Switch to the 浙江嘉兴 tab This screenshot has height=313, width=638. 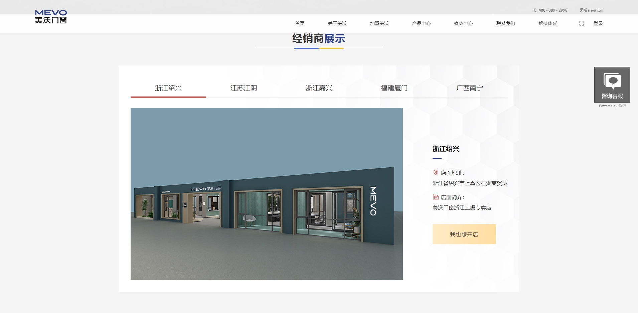[319, 88]
